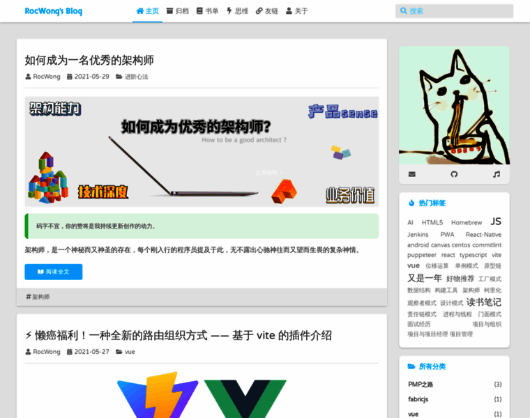Click the magnifier search icon
The height and width of the screenshot is (418, 530).
pos(403,11)
